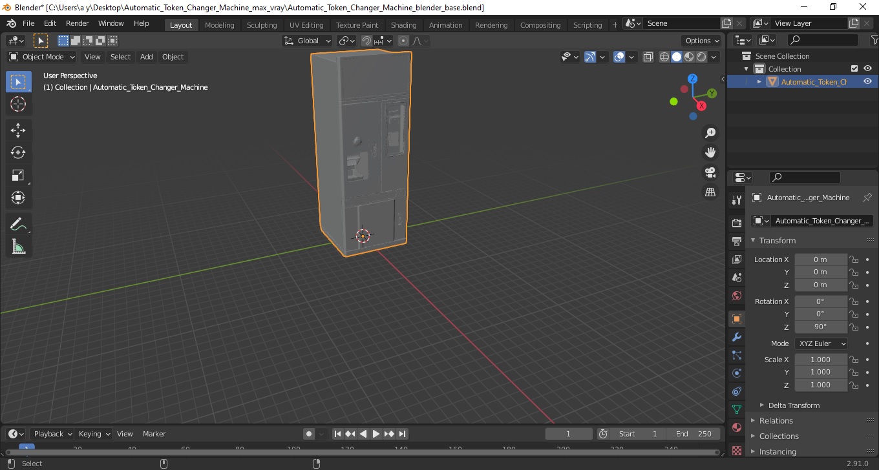Open the Modifier properties wrench tab

(736, 337)
